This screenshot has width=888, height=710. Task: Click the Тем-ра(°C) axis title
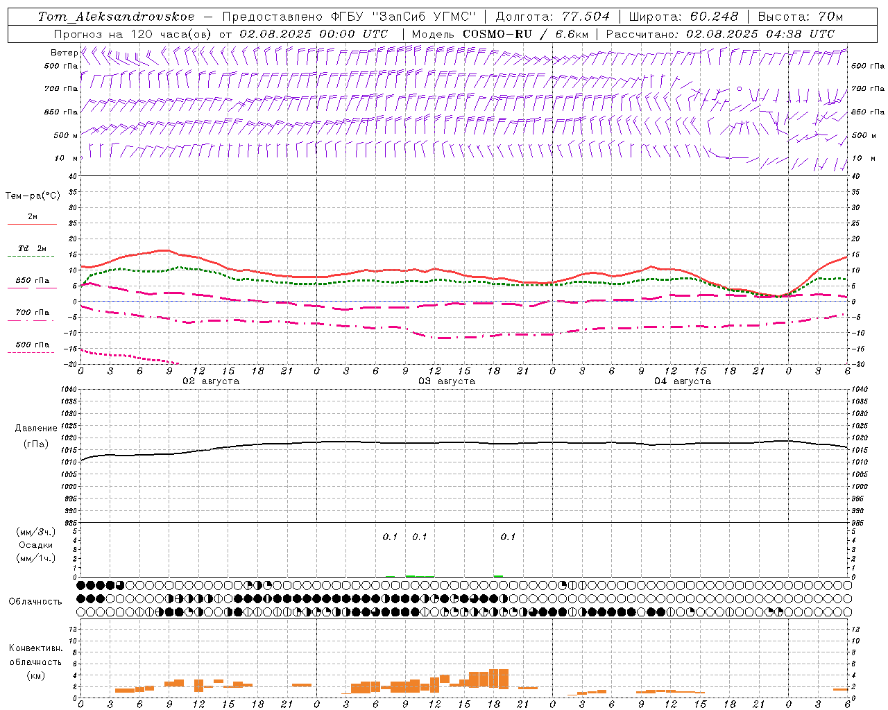[x=33, y=196]
